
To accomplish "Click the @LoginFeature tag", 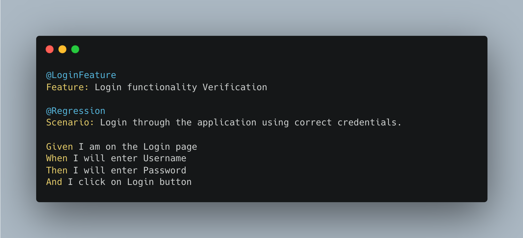I will pos(81,75).
